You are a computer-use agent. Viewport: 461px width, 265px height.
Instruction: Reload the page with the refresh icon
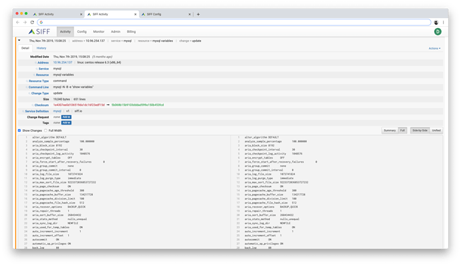point(32,22)
